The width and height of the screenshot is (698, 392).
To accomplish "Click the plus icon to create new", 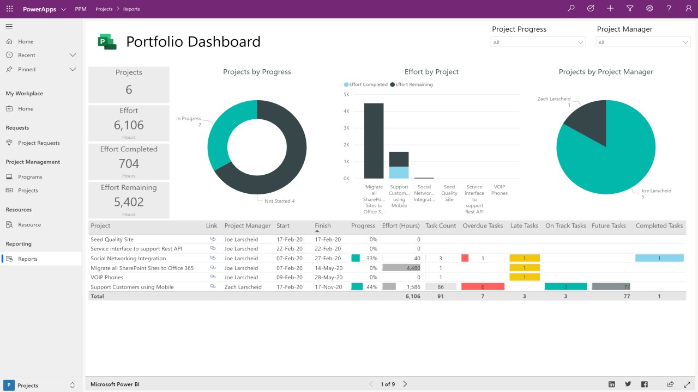I will point(610,9).
